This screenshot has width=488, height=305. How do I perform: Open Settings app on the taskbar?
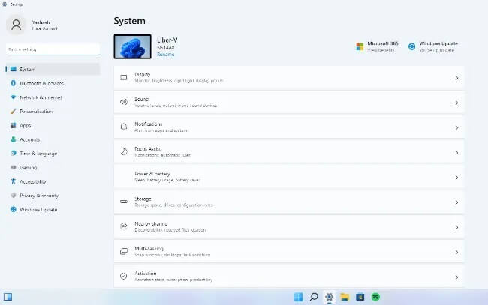330,297
